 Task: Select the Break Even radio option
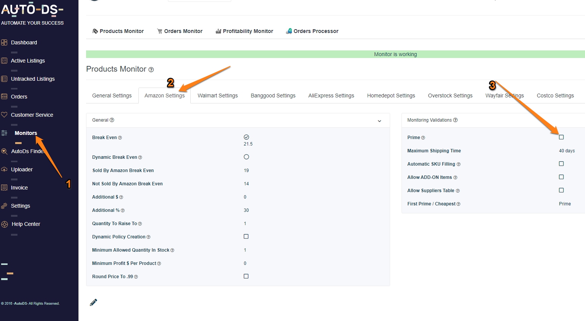pyautogui.click(x=246, y=137)
